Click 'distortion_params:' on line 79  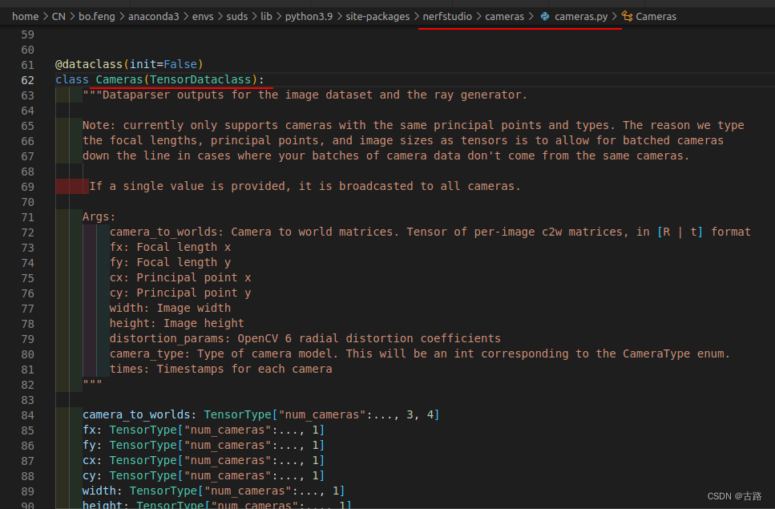click(x=170, y=339)
